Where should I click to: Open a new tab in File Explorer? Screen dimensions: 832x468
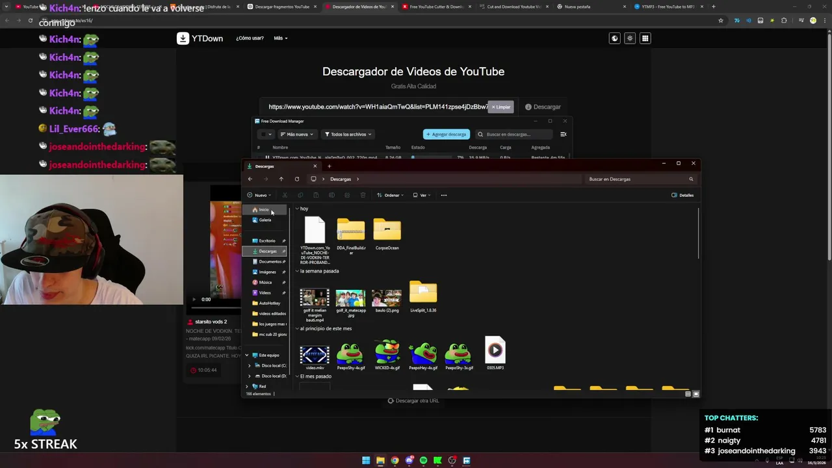coord(329,166)
